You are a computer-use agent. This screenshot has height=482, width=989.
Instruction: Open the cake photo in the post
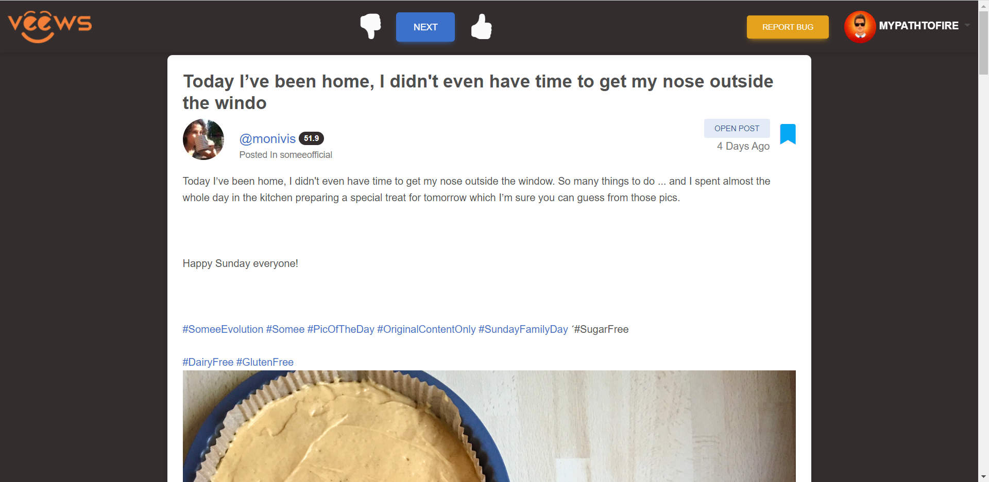pyautogui.click(x=489, y=426)
